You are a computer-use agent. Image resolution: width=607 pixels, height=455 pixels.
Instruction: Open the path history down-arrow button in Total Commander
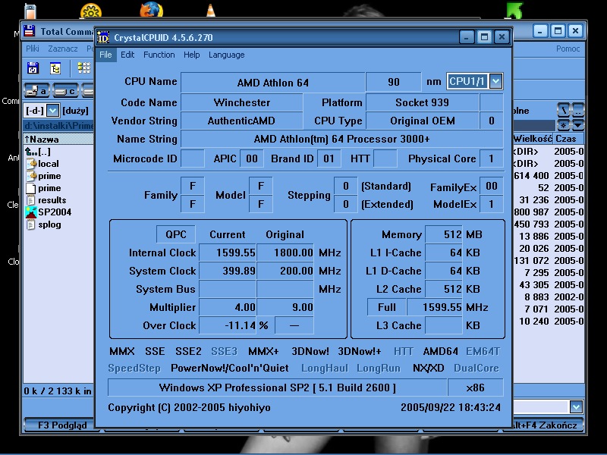click(x=578, y=125)
